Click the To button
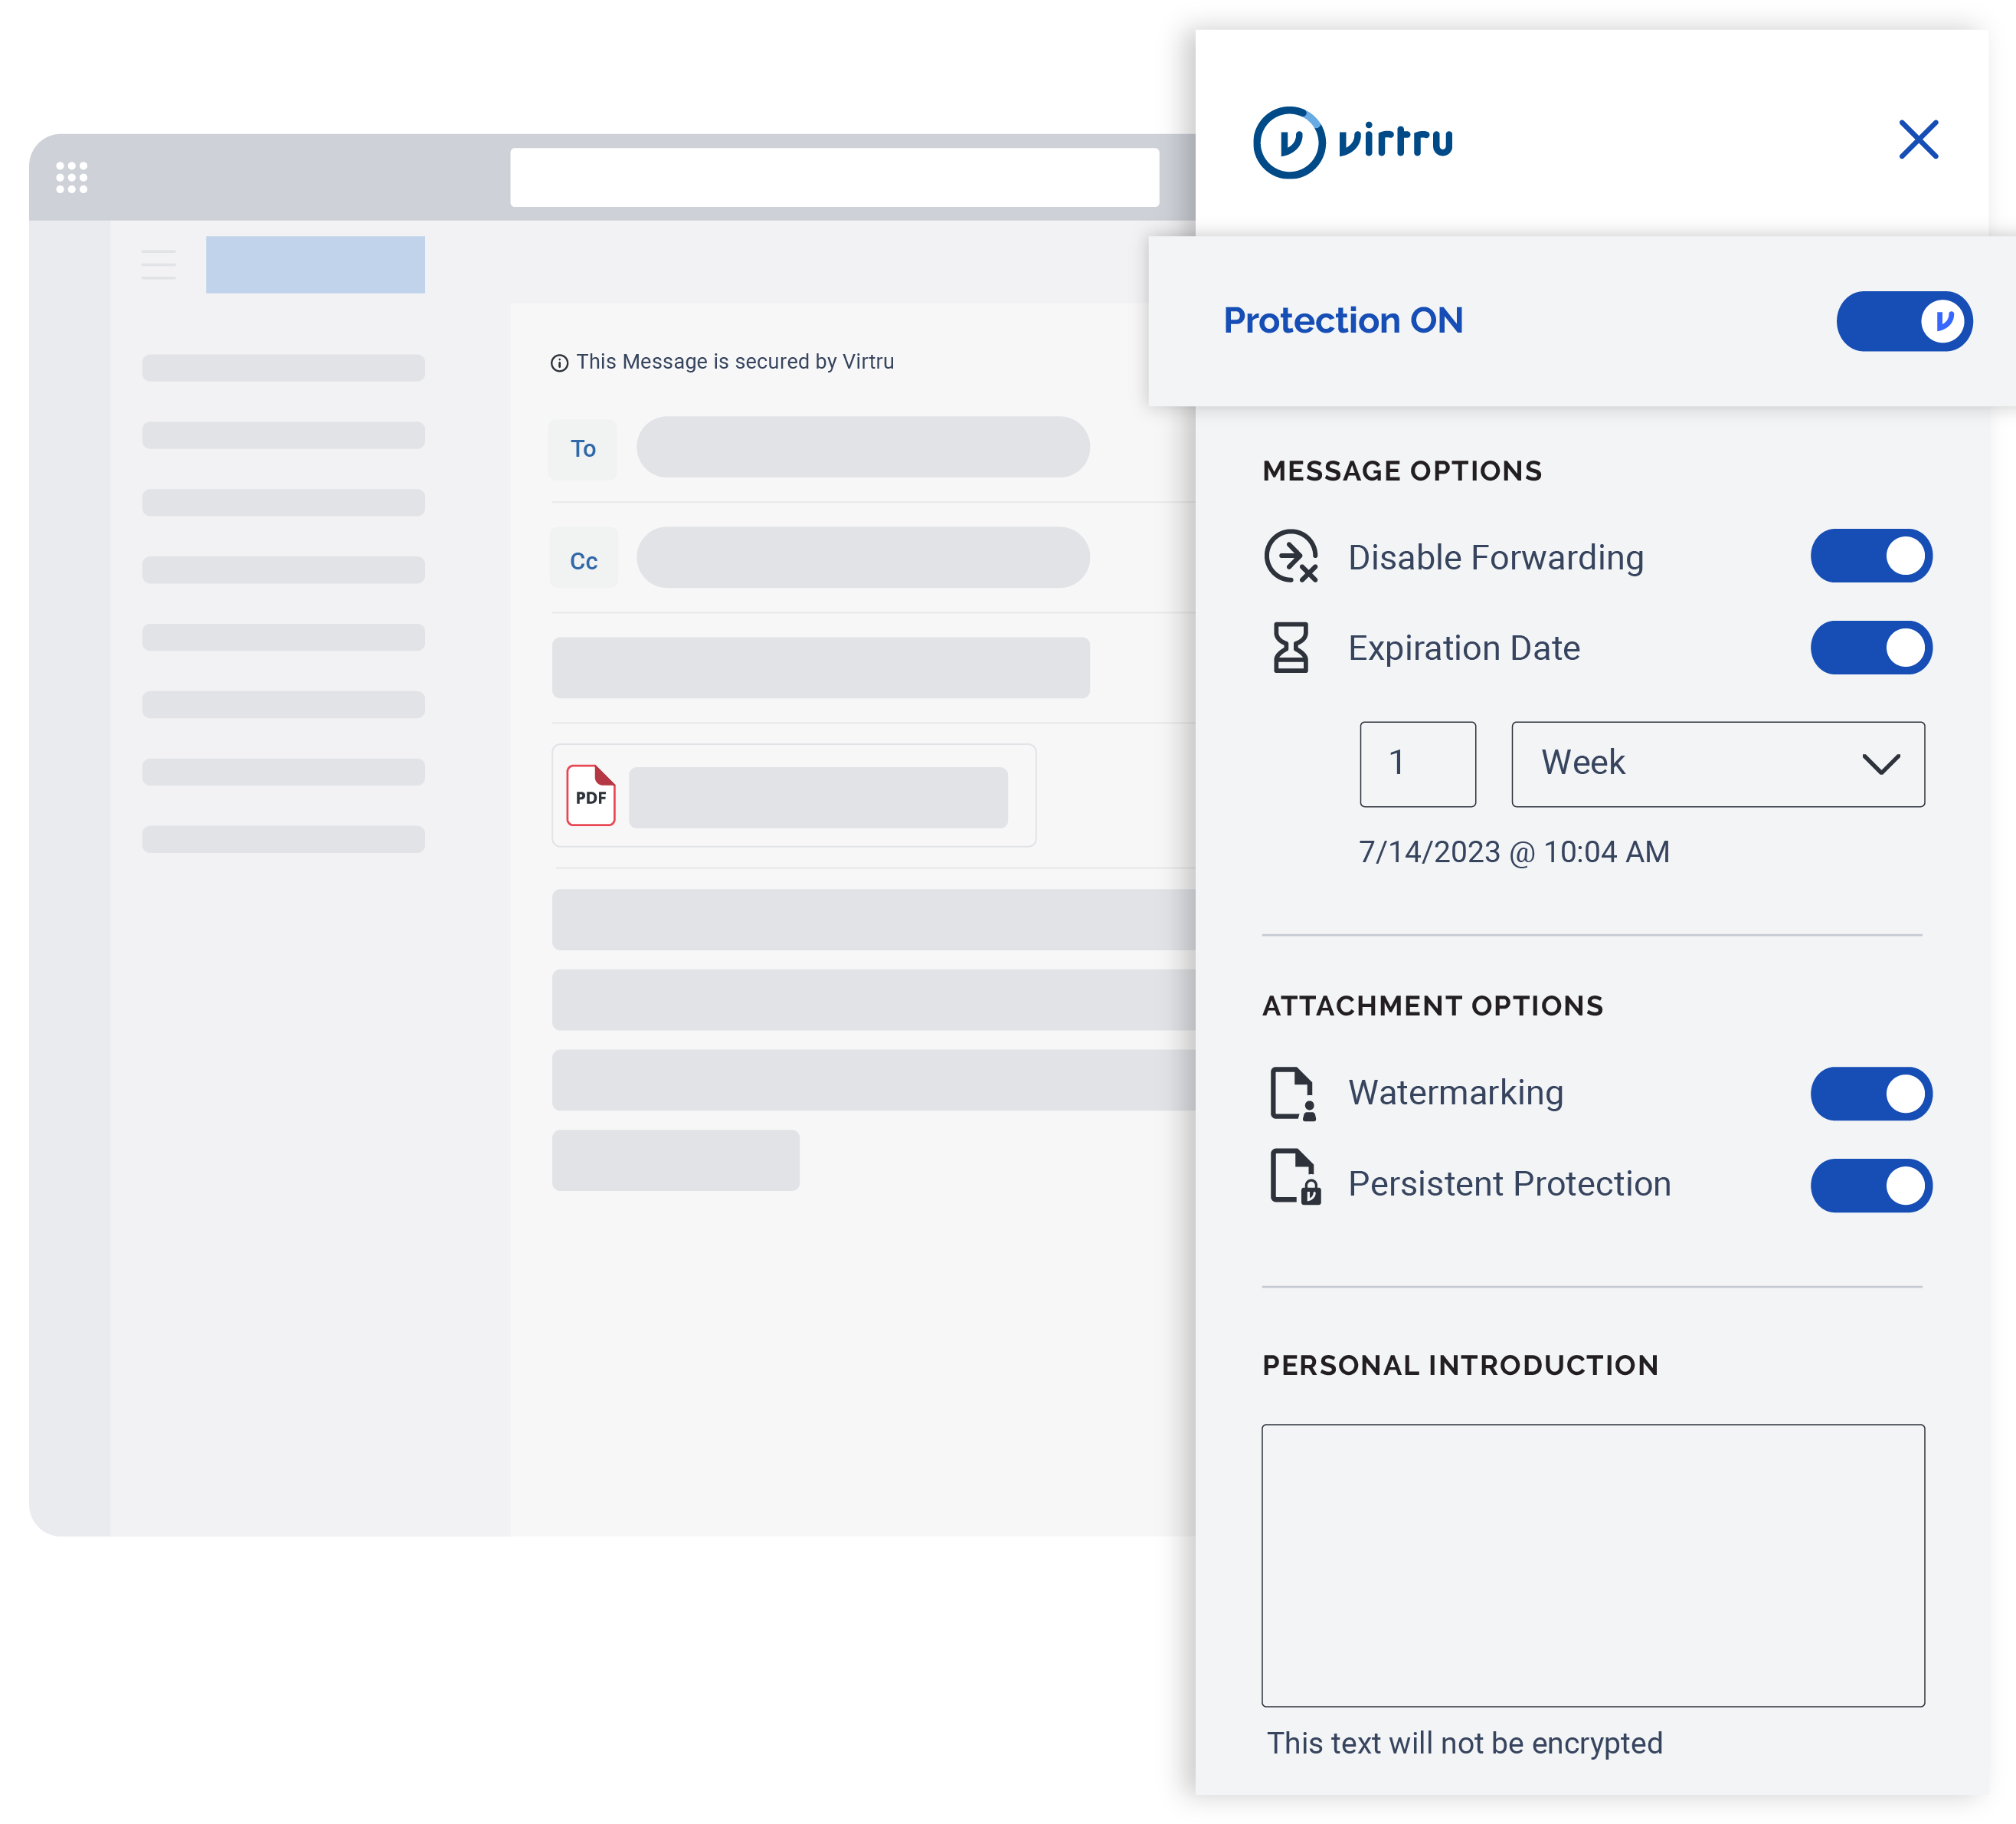This screenshot has width=2016, height=1824. [583, 448]
